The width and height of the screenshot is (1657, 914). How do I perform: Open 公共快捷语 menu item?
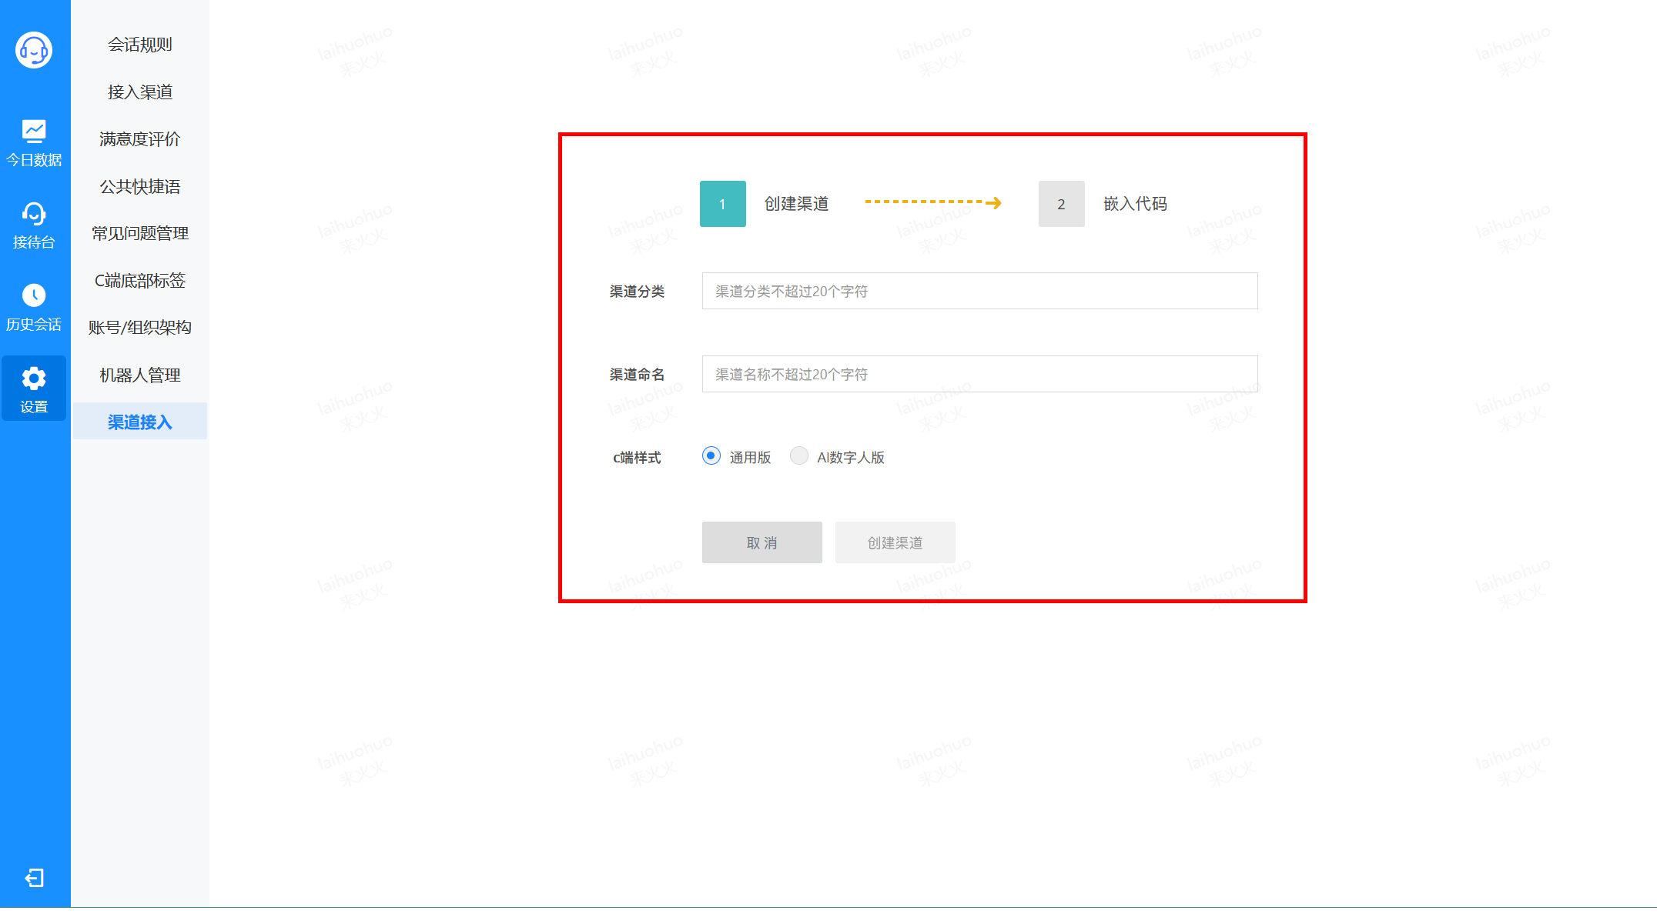(140, 187)
